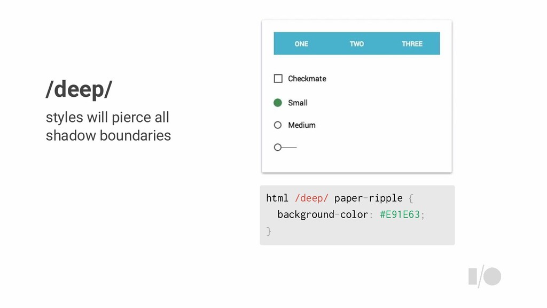Click the Medium label text
The width and height of the screenshot is (547, 308).
(302, 125)
